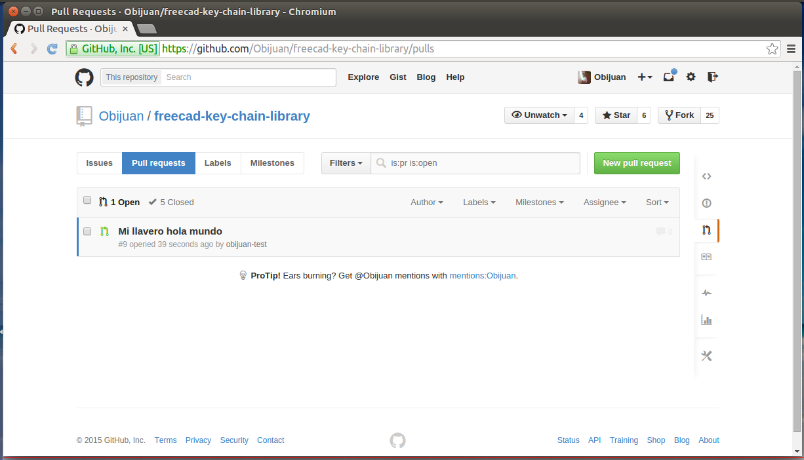The height and width of the screenshot is (460, 804).
Task: Open the Issues icon in right sidebar
Action: (706, 203)
